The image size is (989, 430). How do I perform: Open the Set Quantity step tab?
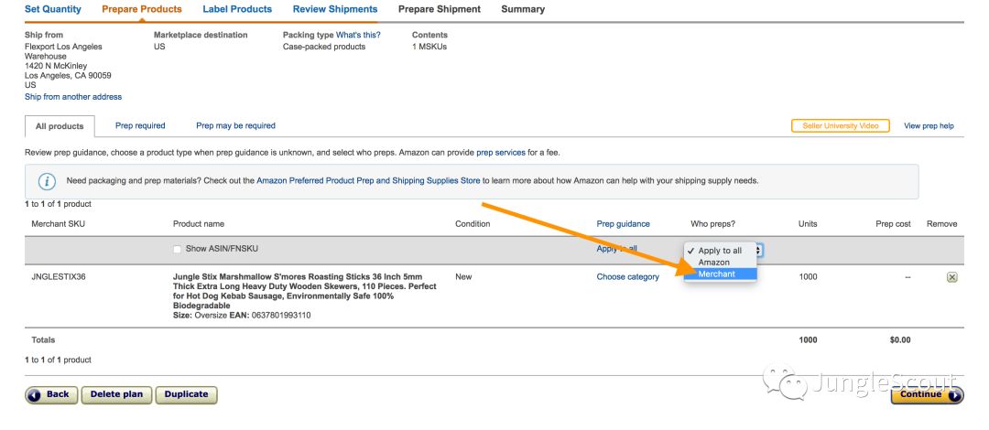point(53,9)
